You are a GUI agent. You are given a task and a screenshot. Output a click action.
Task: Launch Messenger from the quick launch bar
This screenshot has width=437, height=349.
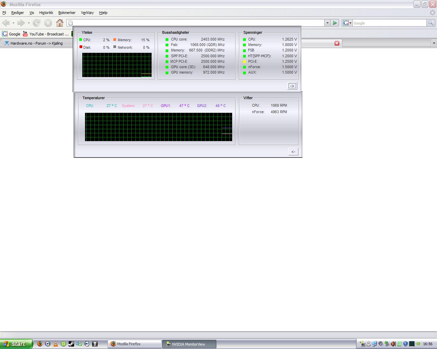point(79,344)
